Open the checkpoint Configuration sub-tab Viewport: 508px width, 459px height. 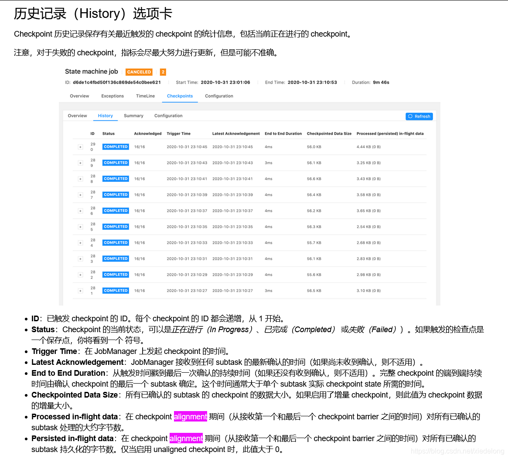pyautogui.click(x=168, y=116)
